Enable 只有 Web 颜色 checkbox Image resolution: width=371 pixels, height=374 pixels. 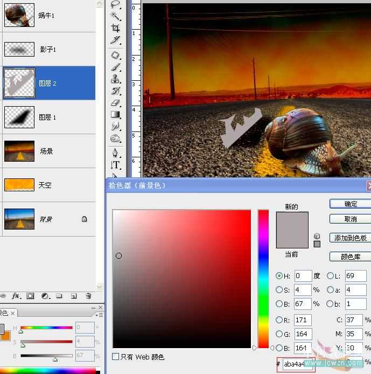point(116,357)
